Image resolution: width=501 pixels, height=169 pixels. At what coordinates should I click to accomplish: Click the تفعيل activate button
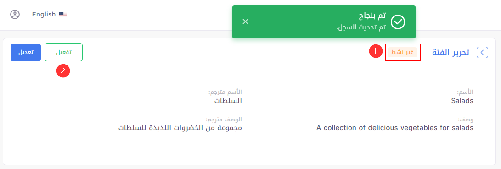(x=63, y=52)
